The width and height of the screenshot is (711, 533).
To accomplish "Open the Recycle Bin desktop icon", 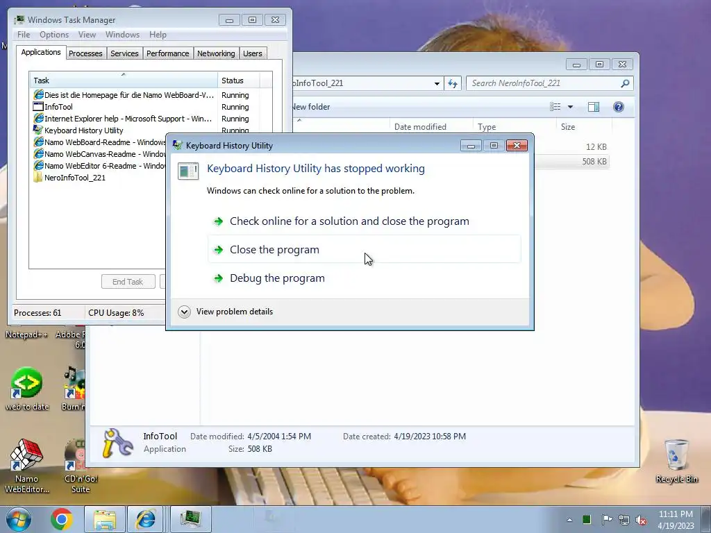I will 676,461.
